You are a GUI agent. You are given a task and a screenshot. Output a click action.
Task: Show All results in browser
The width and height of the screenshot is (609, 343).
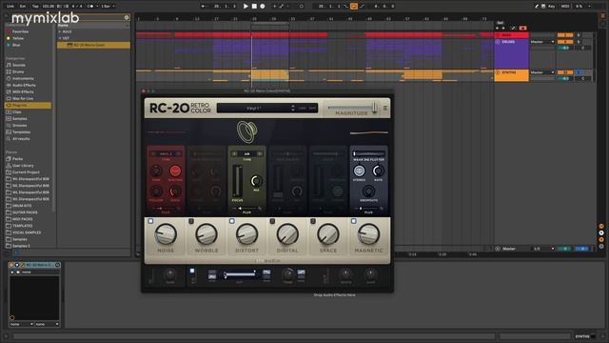(21, 138)
